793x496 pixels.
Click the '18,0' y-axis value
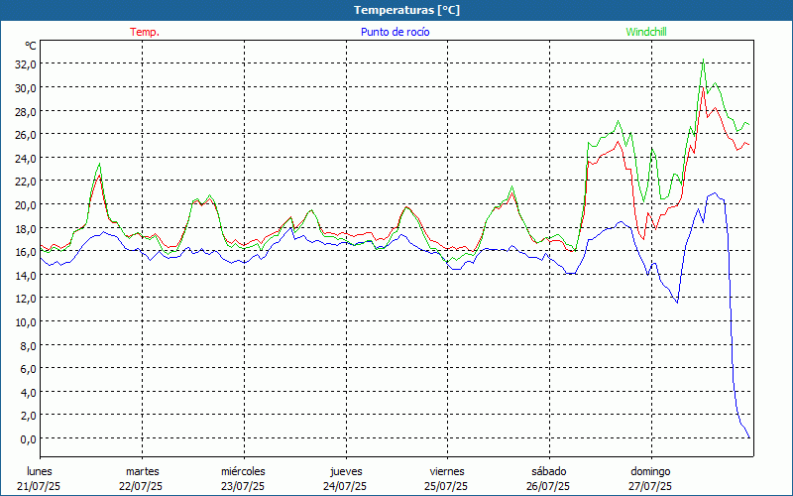(26, 229)
